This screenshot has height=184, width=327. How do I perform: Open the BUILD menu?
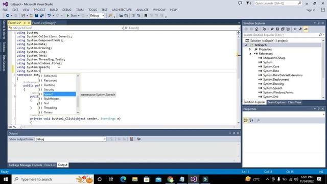coord(54,10)
